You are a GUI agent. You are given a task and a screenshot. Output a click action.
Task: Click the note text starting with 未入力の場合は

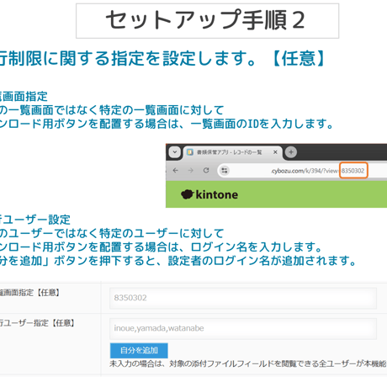pos(248,363)
